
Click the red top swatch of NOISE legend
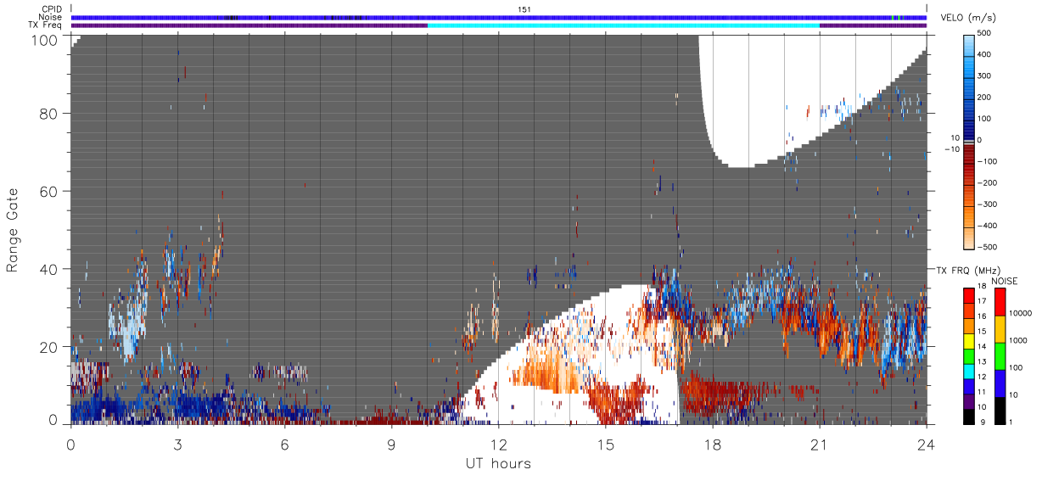pyautogui.click(x=999, y=302)
